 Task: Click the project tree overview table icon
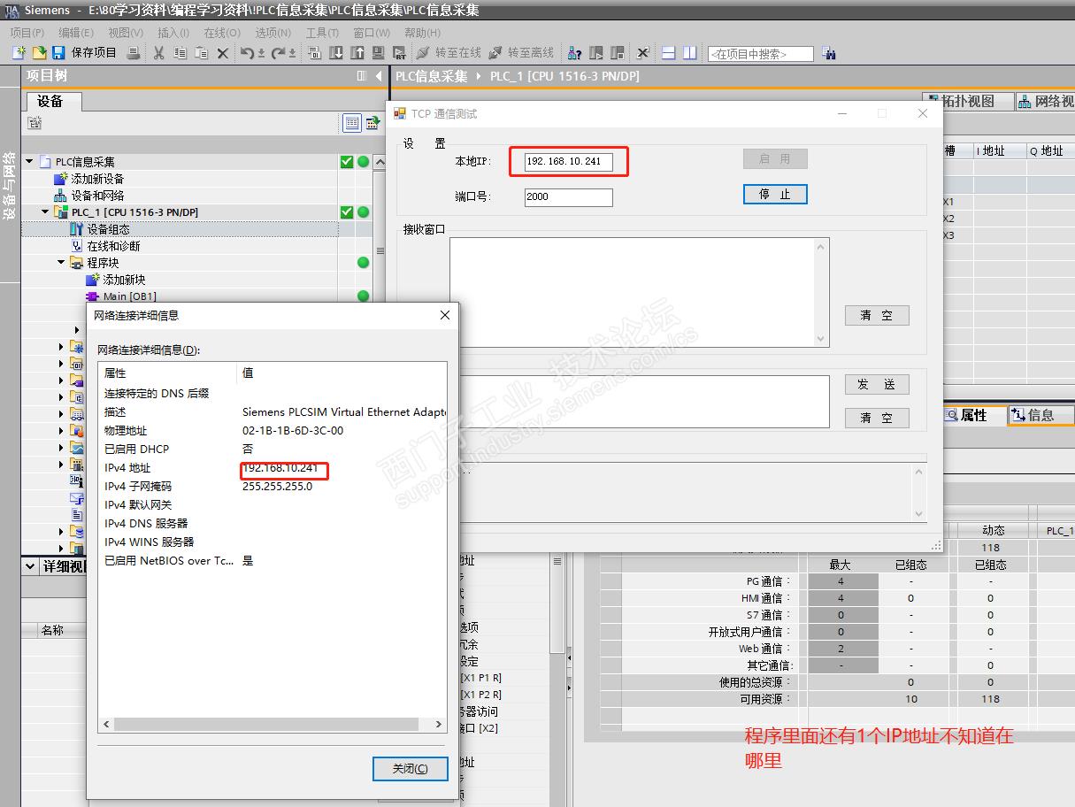click(x=352, y=123)
